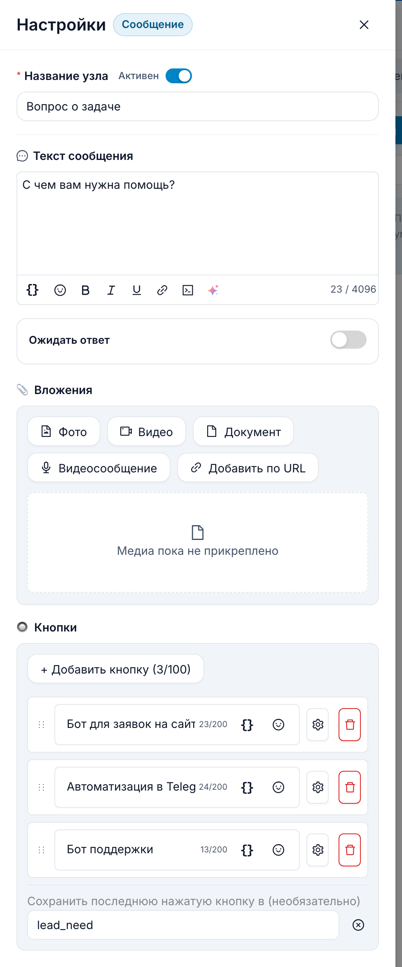This screenshot has height=967, width=402.
Task: Open emoji picker for Бот для заявок button
Action: (278, 725)
